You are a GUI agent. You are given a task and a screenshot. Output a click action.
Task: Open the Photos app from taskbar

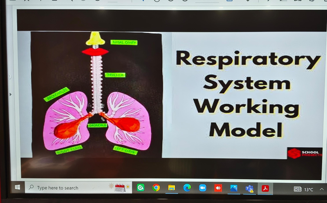coord(234,188)
